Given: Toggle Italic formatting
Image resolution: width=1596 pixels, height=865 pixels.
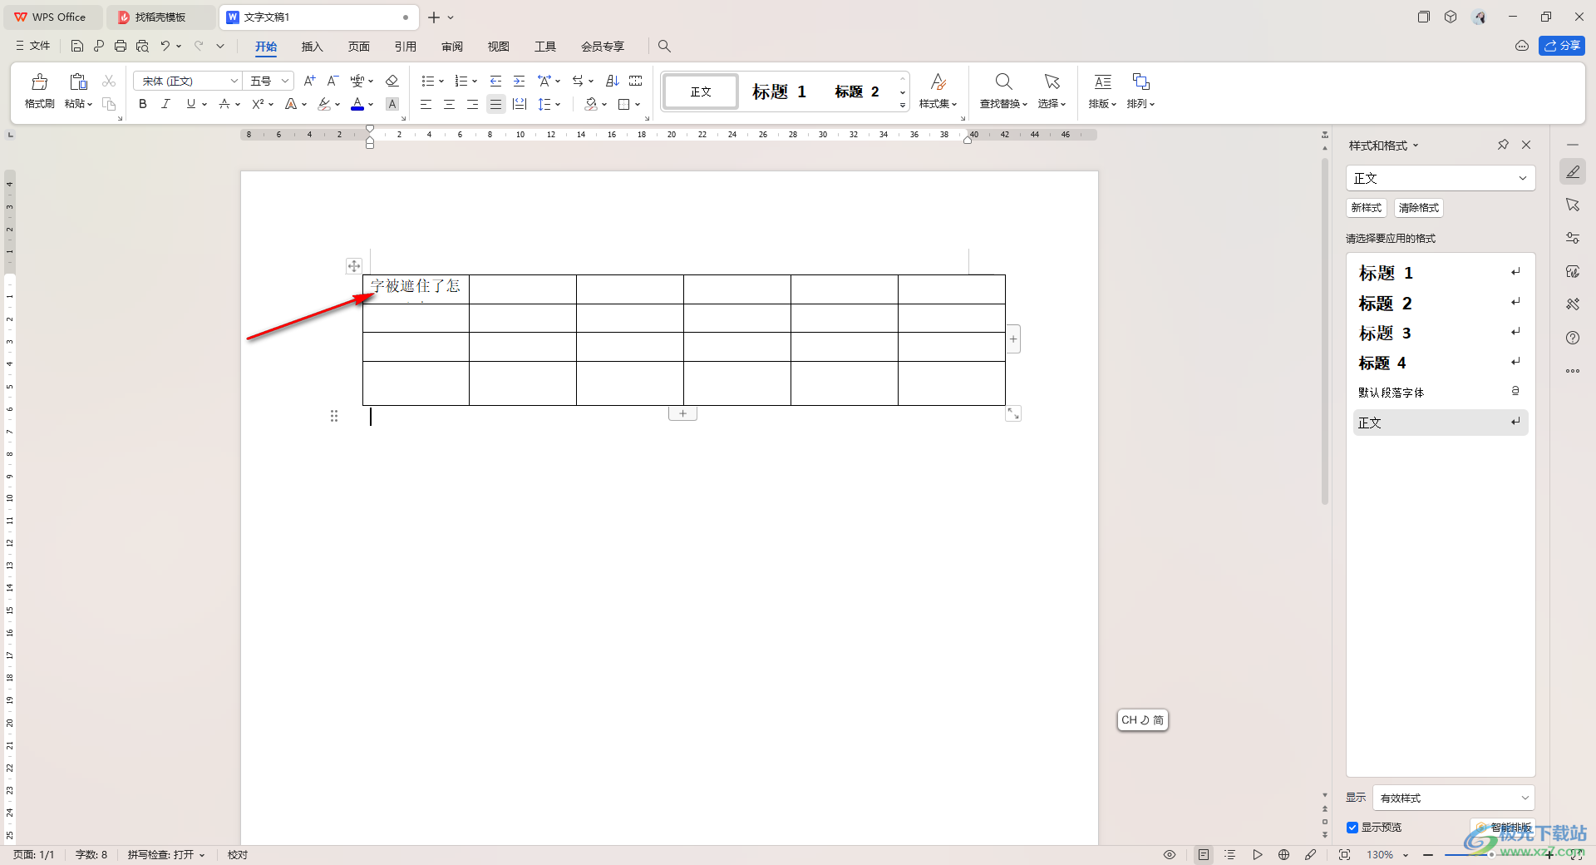Looking at the screenshot, I should click(165, 104).
